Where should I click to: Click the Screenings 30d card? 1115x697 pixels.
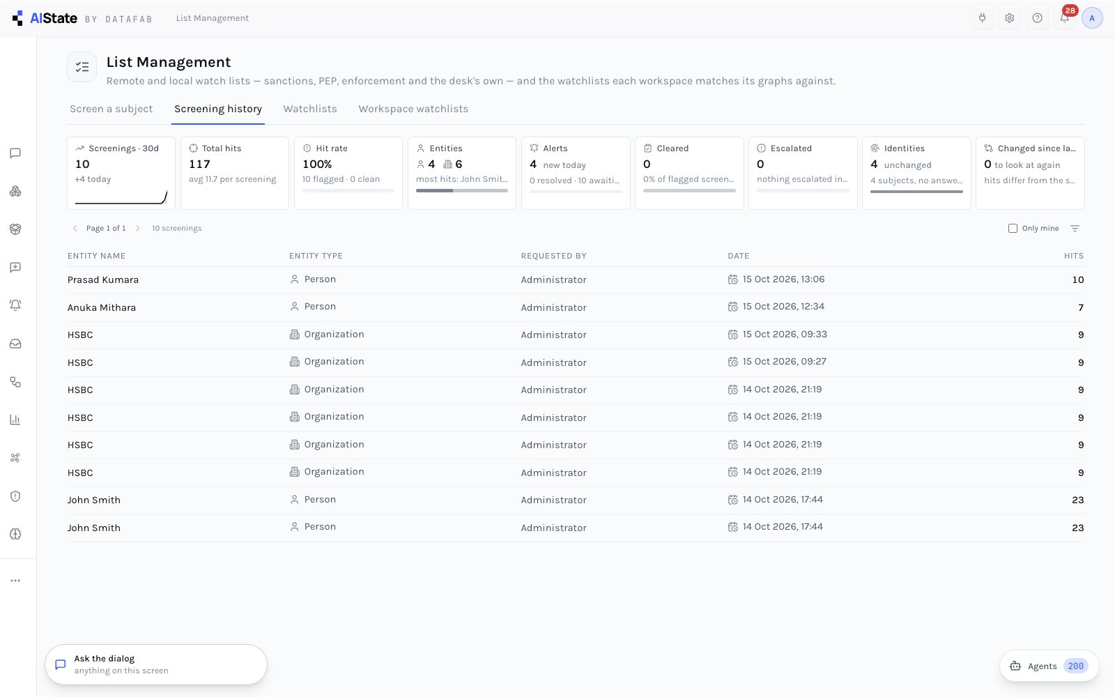pos(121,173)
